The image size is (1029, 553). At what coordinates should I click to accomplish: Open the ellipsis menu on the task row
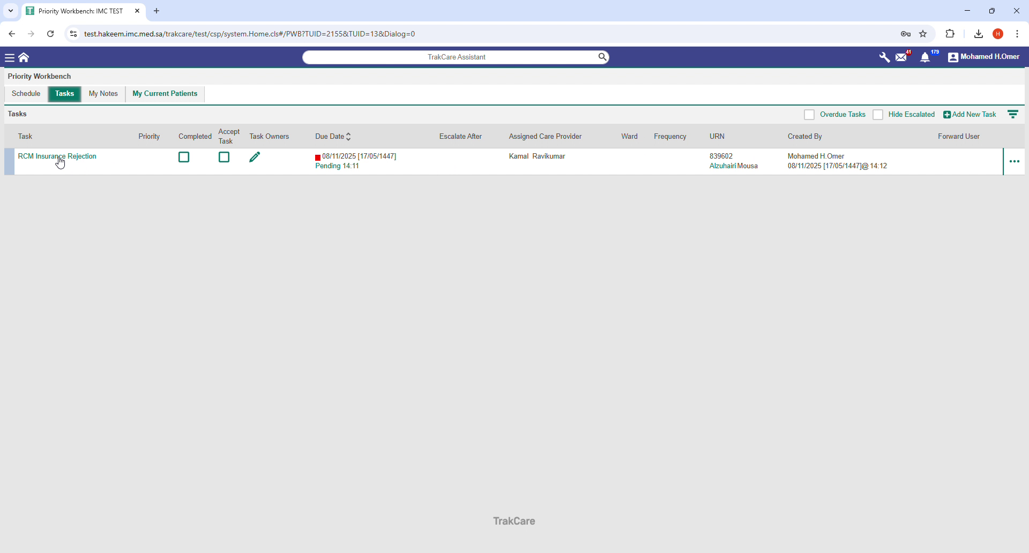(x=1016, y=161)
